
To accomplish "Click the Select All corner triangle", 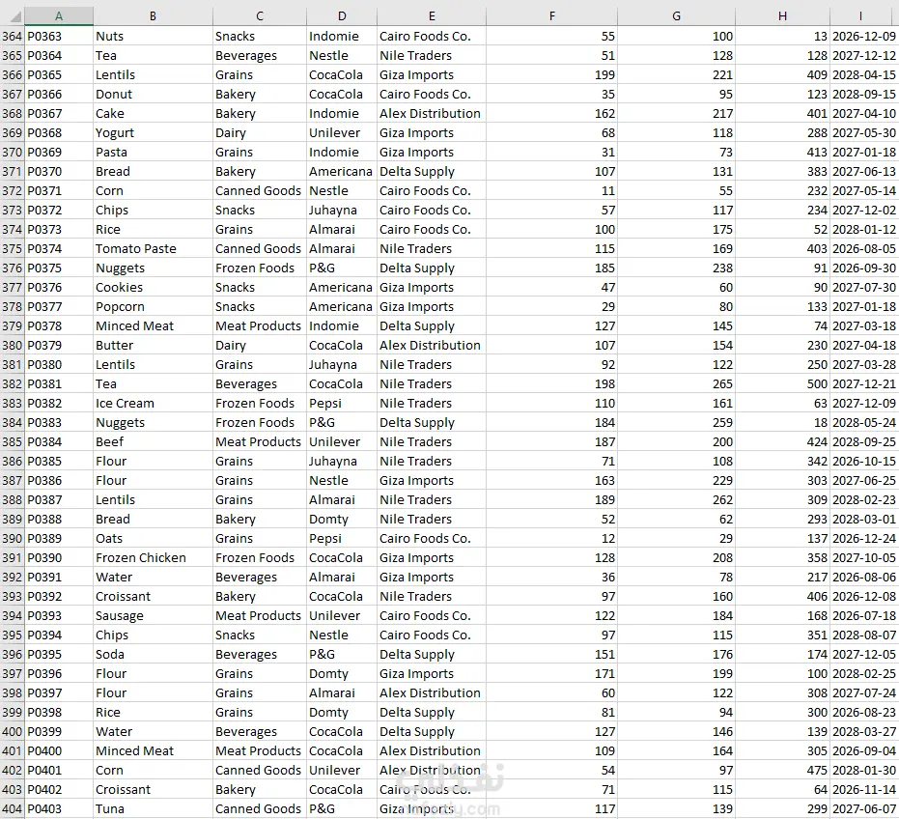I will [x=15, y=16].
